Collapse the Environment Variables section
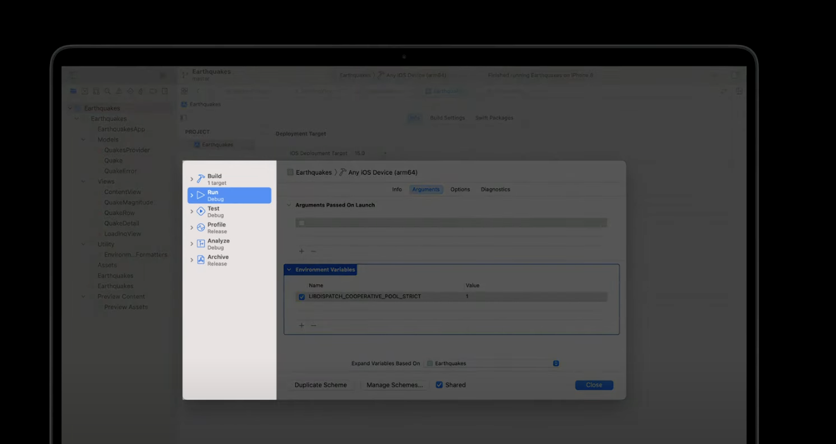The height and width of the screenshot is (444, 836). [289, 269]
